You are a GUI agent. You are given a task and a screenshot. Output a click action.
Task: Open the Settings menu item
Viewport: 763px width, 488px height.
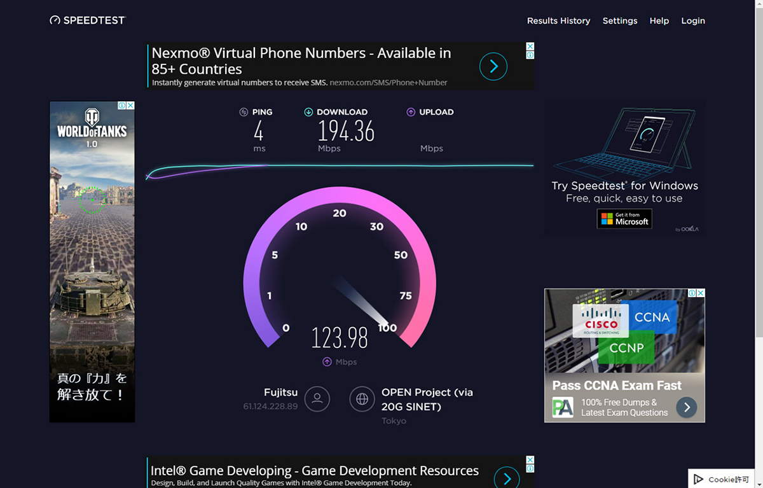point(620,21)
